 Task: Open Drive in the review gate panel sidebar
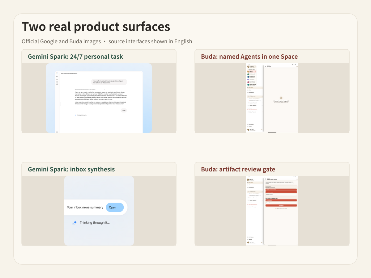255,185
